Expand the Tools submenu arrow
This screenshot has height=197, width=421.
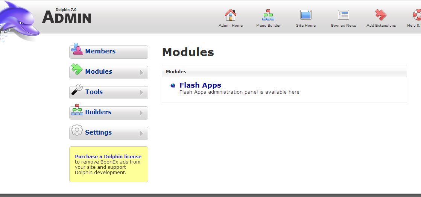pos(141,92)
